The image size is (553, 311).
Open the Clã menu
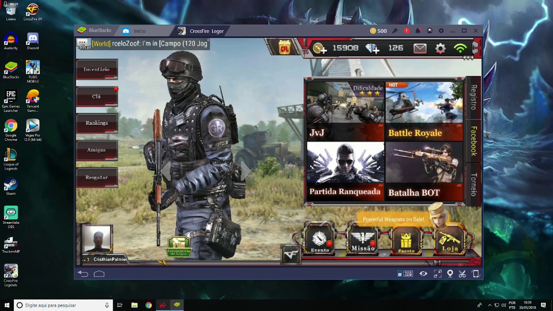click(x=97, y=96)
